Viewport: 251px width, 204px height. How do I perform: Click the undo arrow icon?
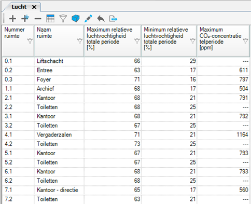click(101, 19)
